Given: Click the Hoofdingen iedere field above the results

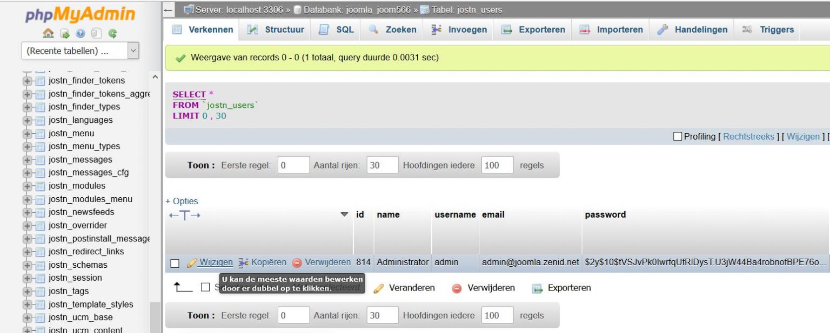Looking at the screenshot, I should [x=497, y=165].
